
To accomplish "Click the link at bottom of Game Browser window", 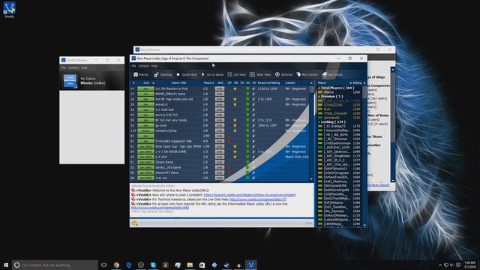I will (x=378, y=185).
